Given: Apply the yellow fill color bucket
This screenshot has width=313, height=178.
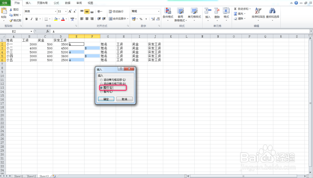Looking at the screenshot, I should (56, 19).
